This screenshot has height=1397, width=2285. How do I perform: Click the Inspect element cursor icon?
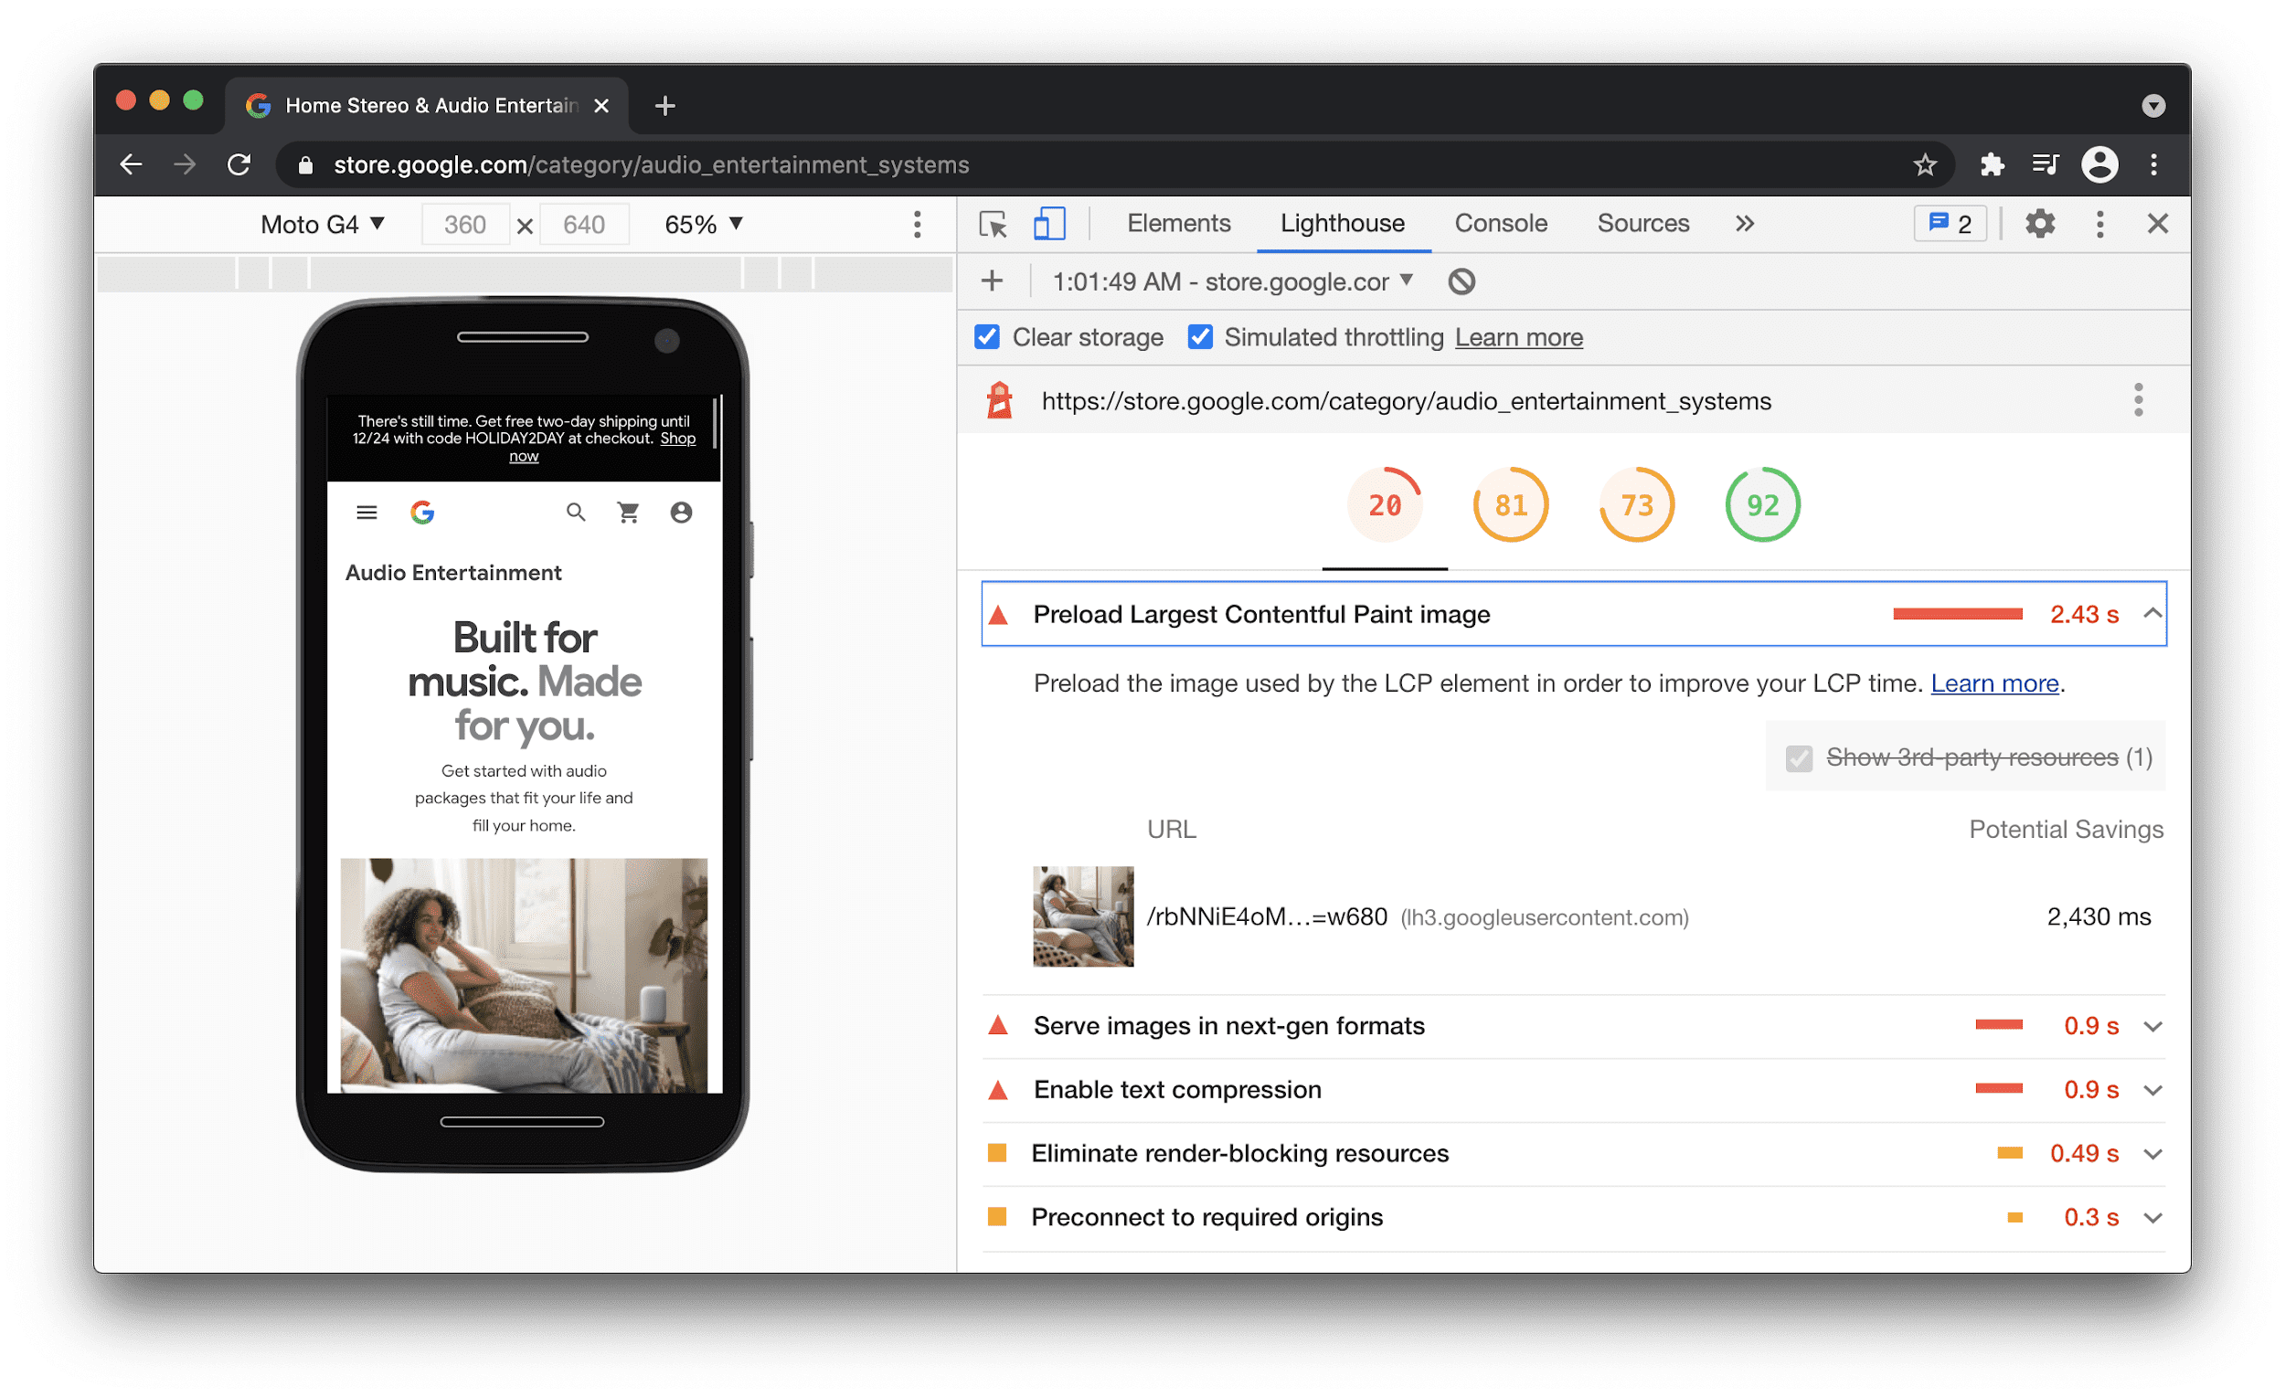point(993,225)
